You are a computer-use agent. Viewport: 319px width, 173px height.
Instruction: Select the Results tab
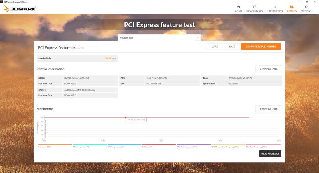click(292, 9)
